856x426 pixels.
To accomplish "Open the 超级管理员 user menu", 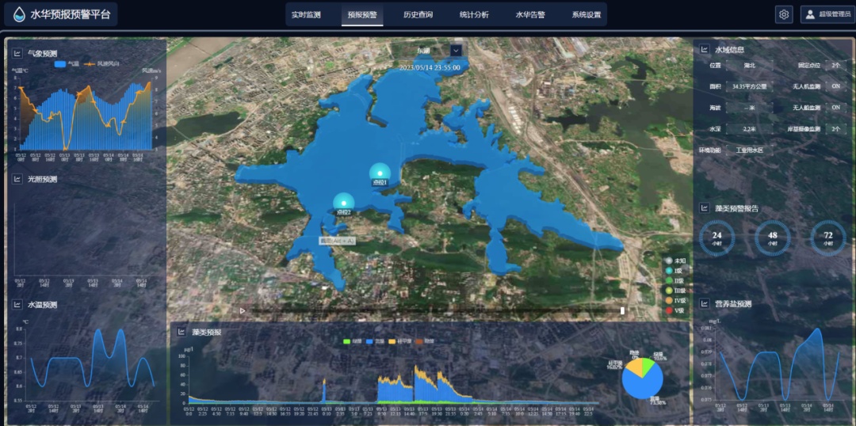I will point(827,14).
